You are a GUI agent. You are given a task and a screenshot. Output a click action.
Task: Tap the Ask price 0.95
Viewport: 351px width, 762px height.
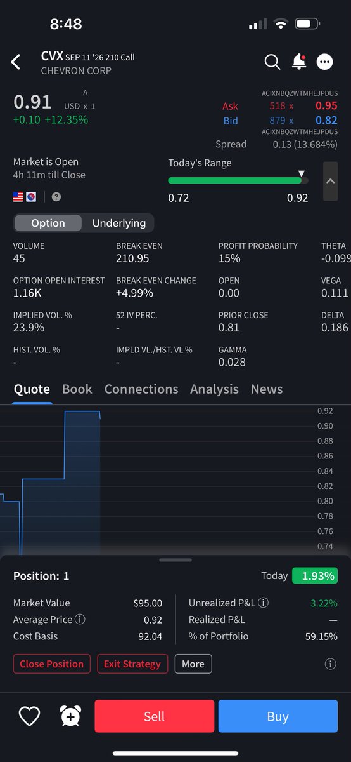pos(326,106)
